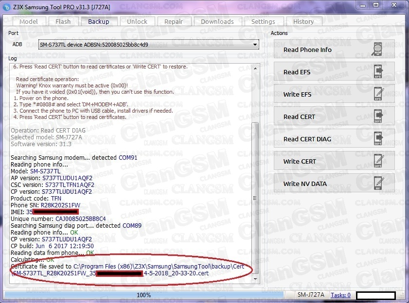Click the empty white status box
This screenshot has height=303, width=409.
click(x=375, y=295)
